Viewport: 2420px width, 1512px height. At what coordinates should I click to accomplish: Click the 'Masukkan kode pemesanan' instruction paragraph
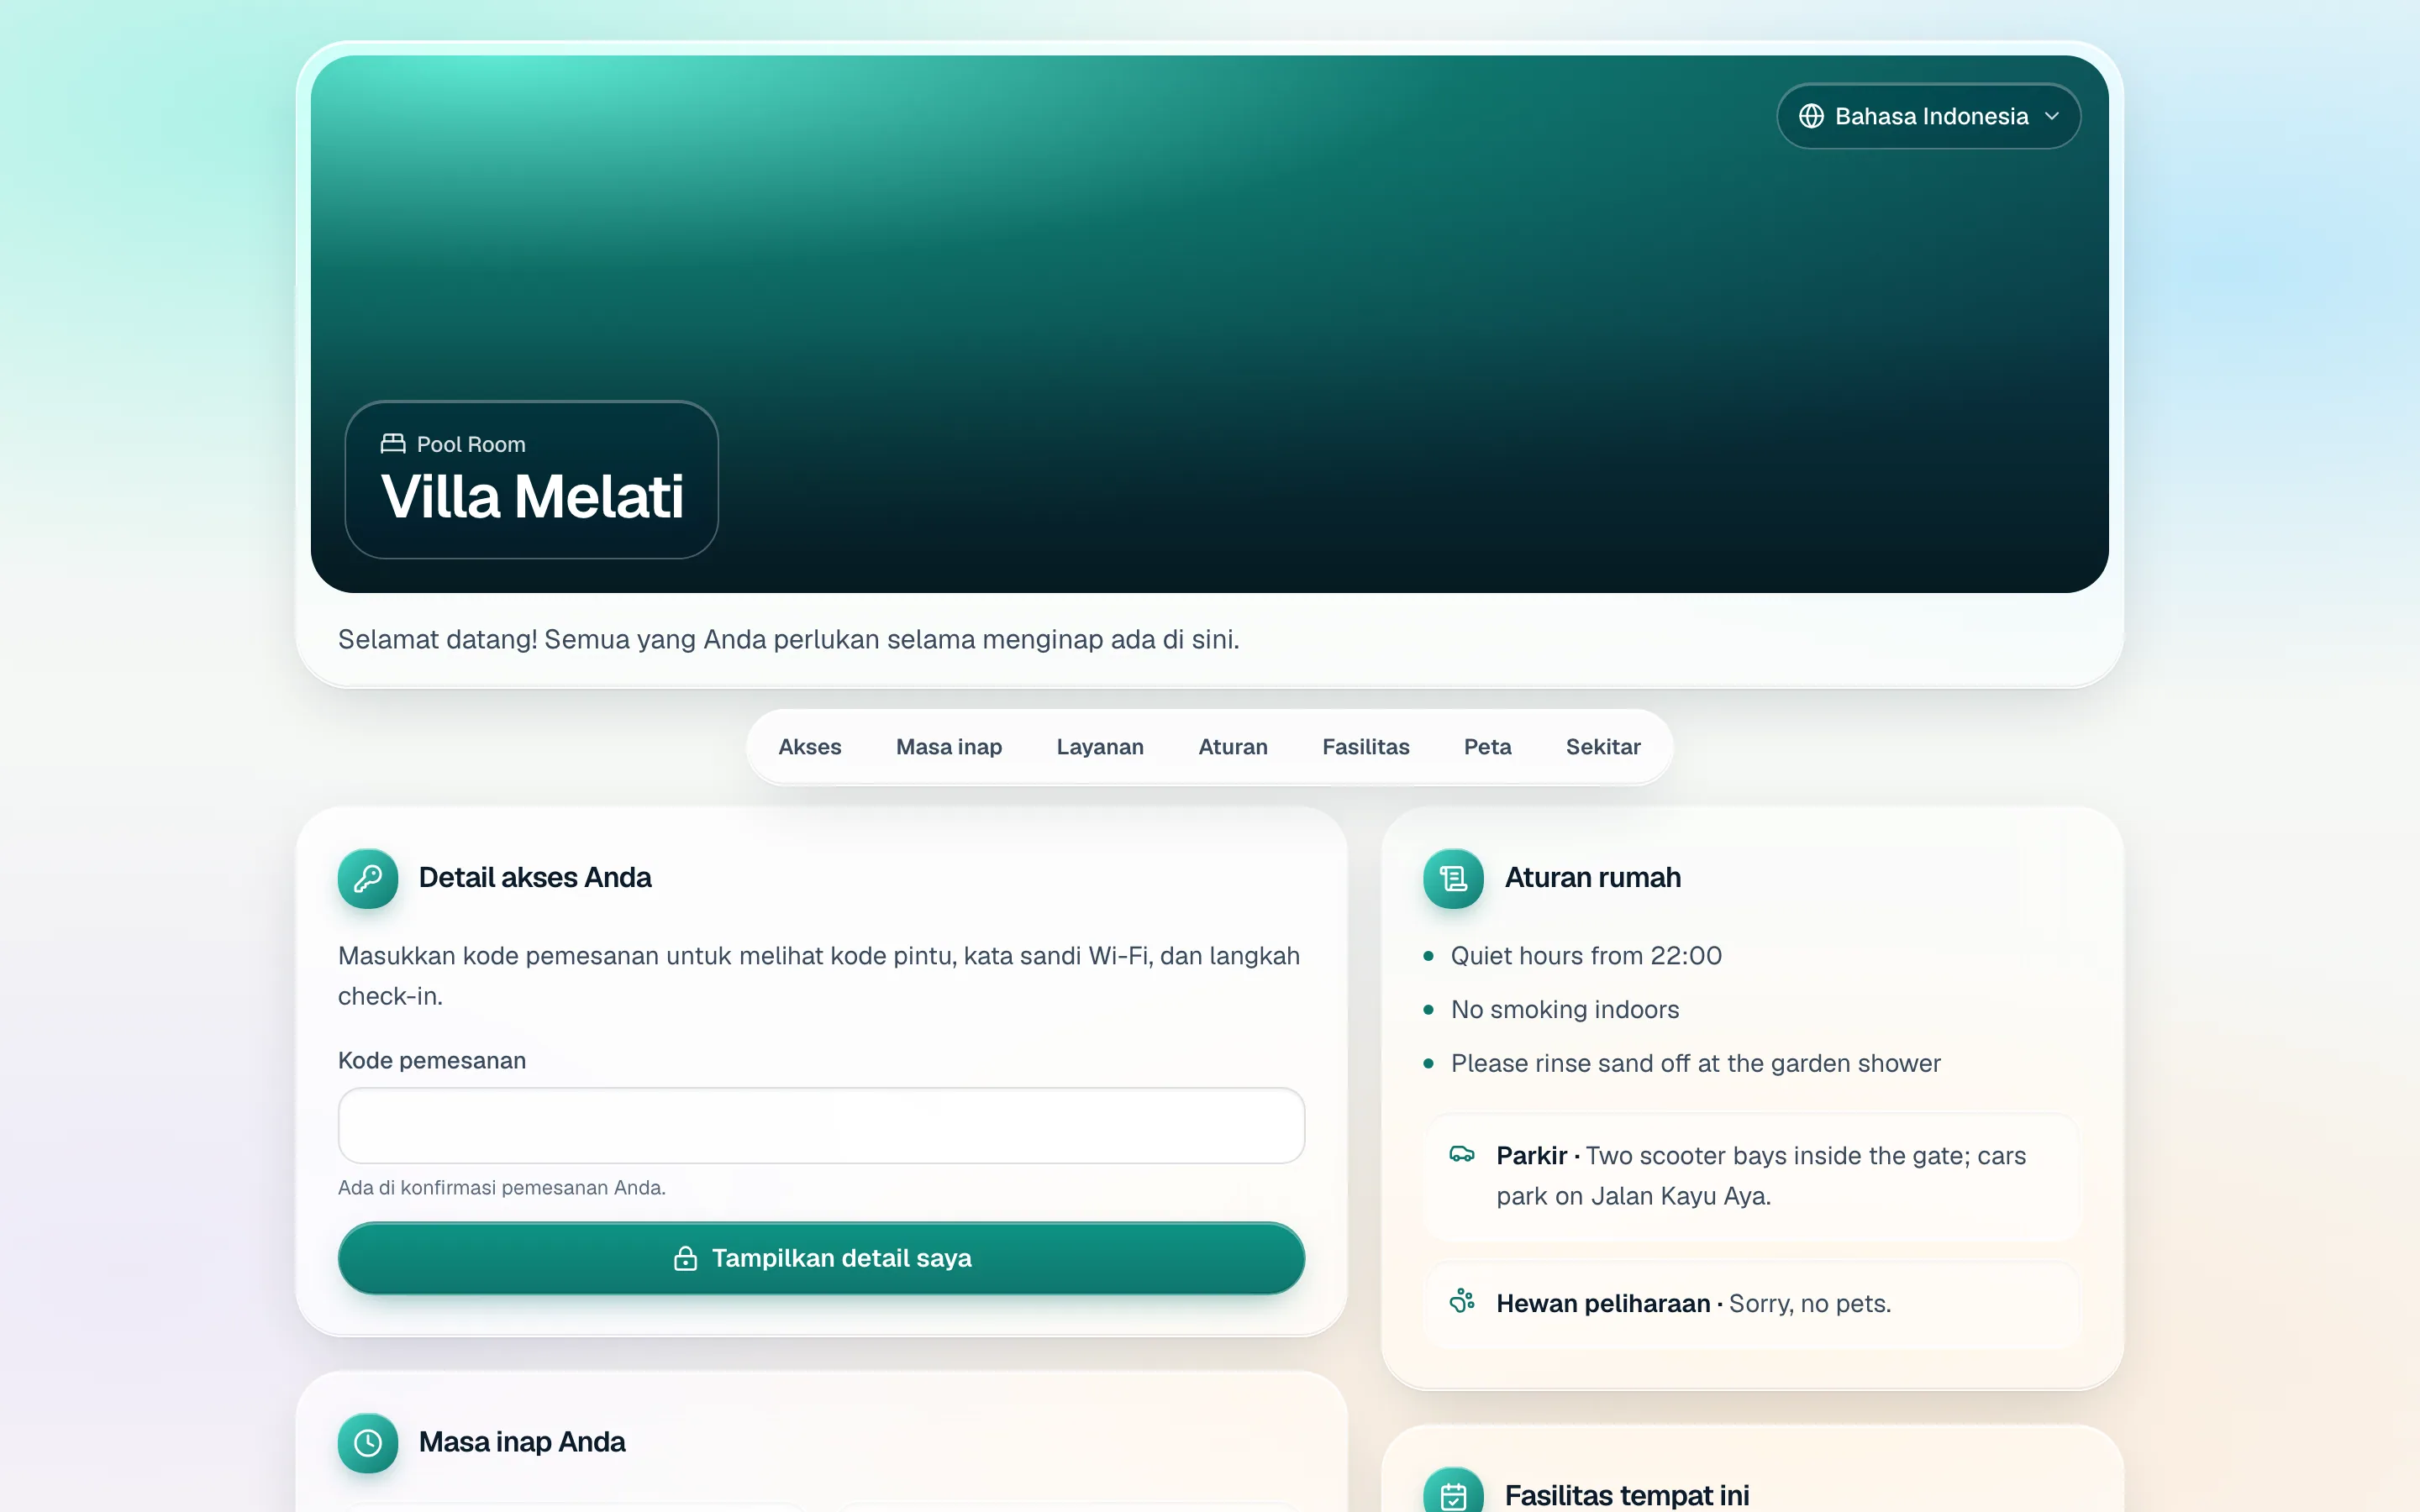pos(819,976)
